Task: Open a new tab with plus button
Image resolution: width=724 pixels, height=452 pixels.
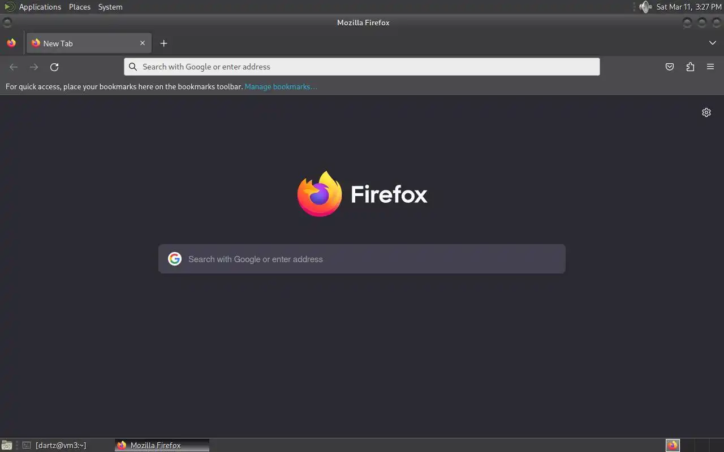Action: pyautogui.click(x=163, y=43)
